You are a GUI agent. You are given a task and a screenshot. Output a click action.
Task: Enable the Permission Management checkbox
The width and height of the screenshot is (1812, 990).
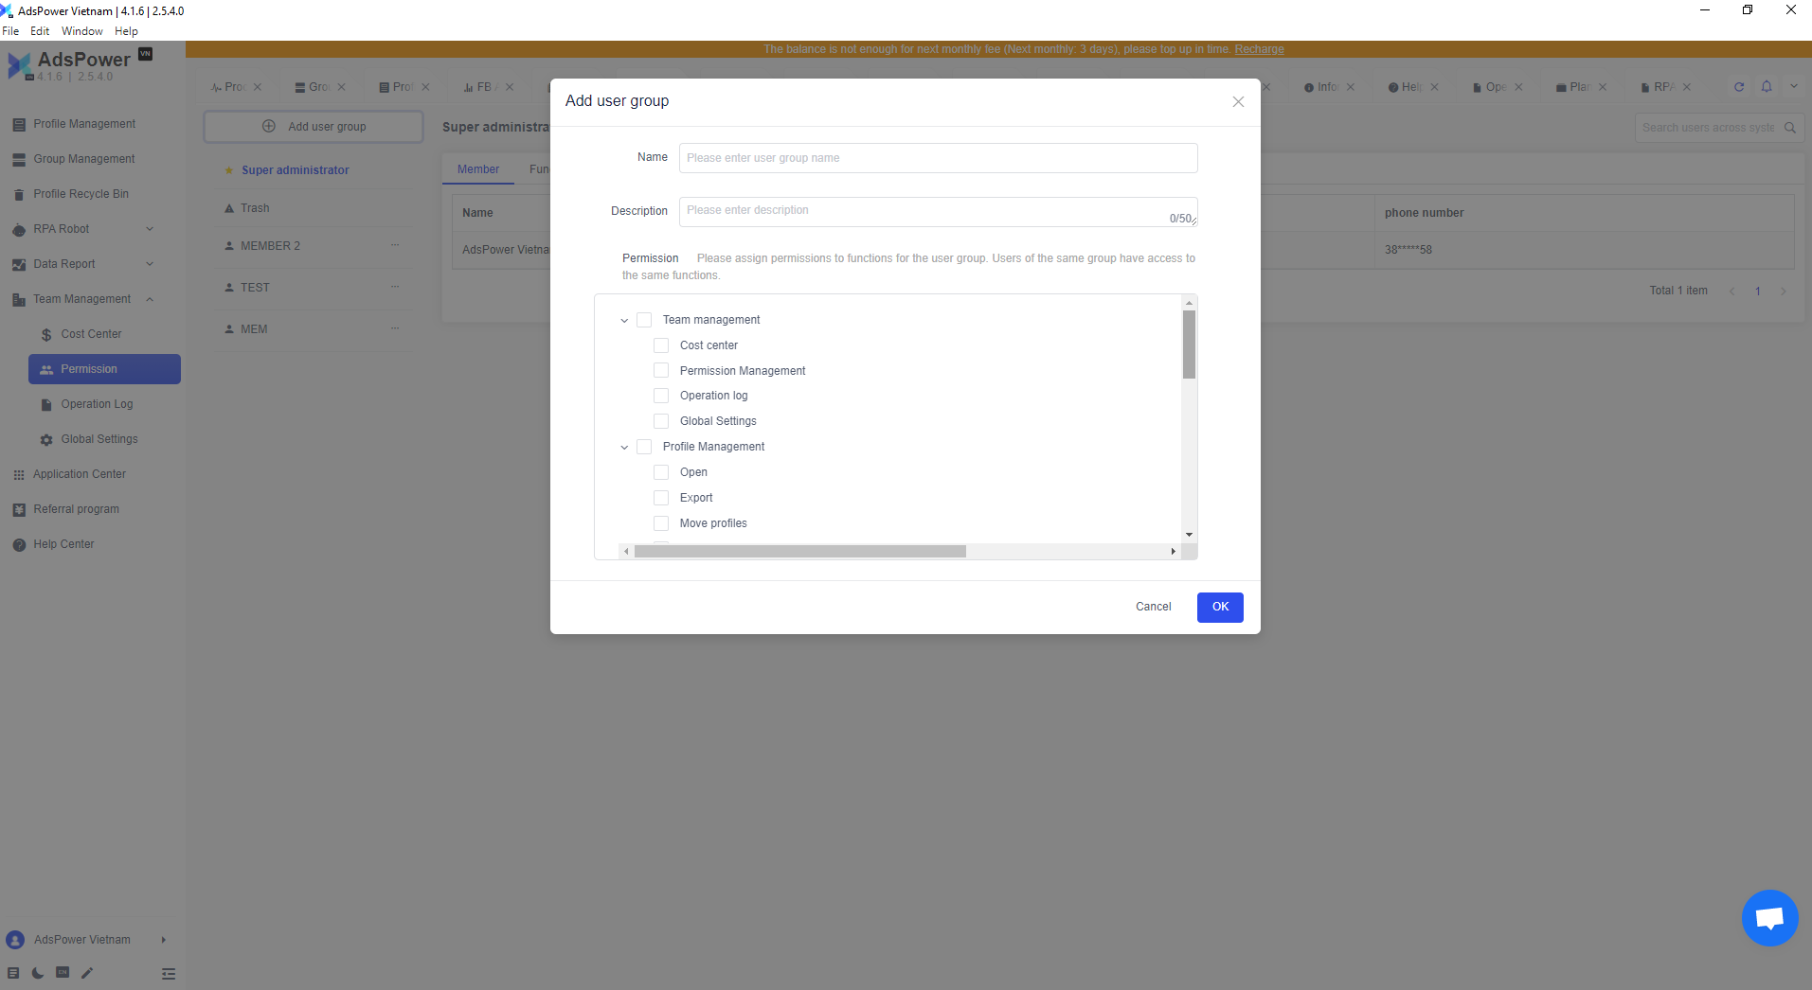pos(661,371)
